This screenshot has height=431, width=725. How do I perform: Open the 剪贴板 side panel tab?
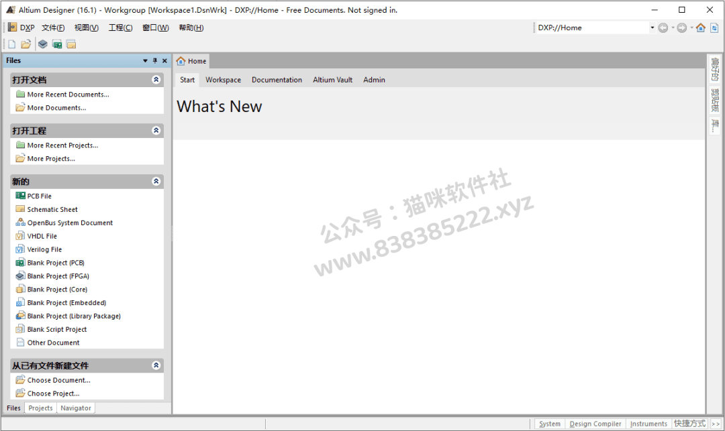(x=715, y=100)
